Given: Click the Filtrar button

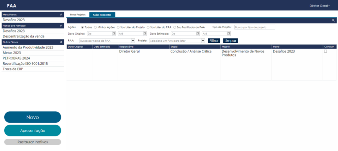Looking at the screenshot, I should click(x=214, y=40).
